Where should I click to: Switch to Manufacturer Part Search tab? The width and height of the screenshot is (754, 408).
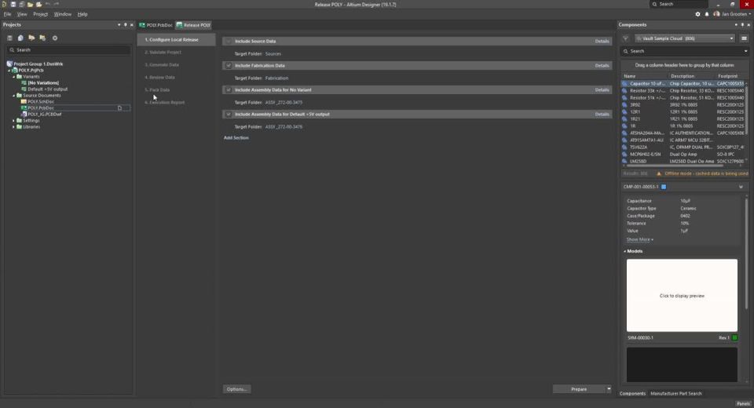[676, 394]
